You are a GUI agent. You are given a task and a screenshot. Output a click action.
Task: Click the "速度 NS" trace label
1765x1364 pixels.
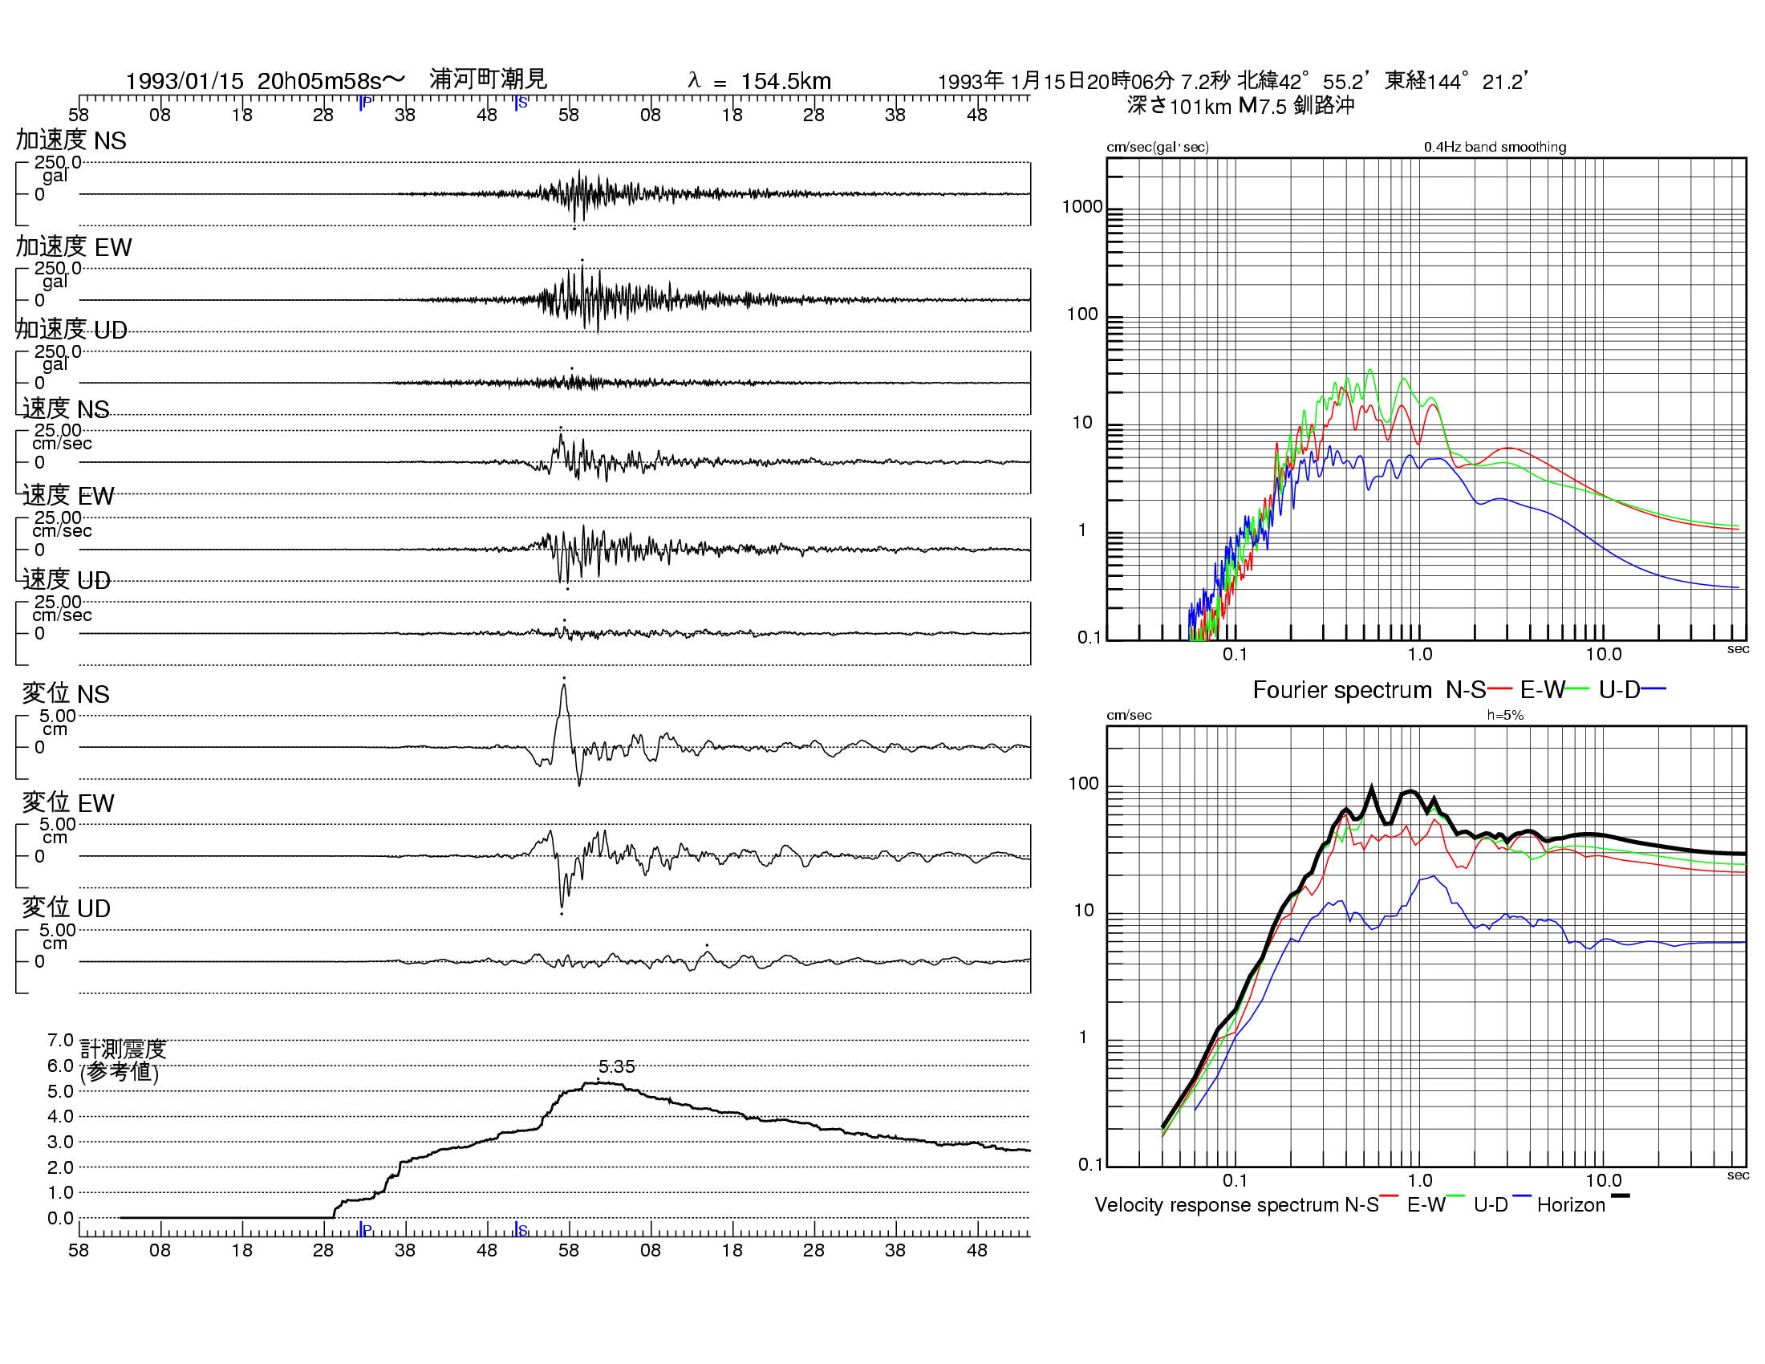pos(66,408)
